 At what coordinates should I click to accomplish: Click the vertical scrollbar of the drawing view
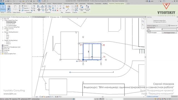[x=145, y=57]
